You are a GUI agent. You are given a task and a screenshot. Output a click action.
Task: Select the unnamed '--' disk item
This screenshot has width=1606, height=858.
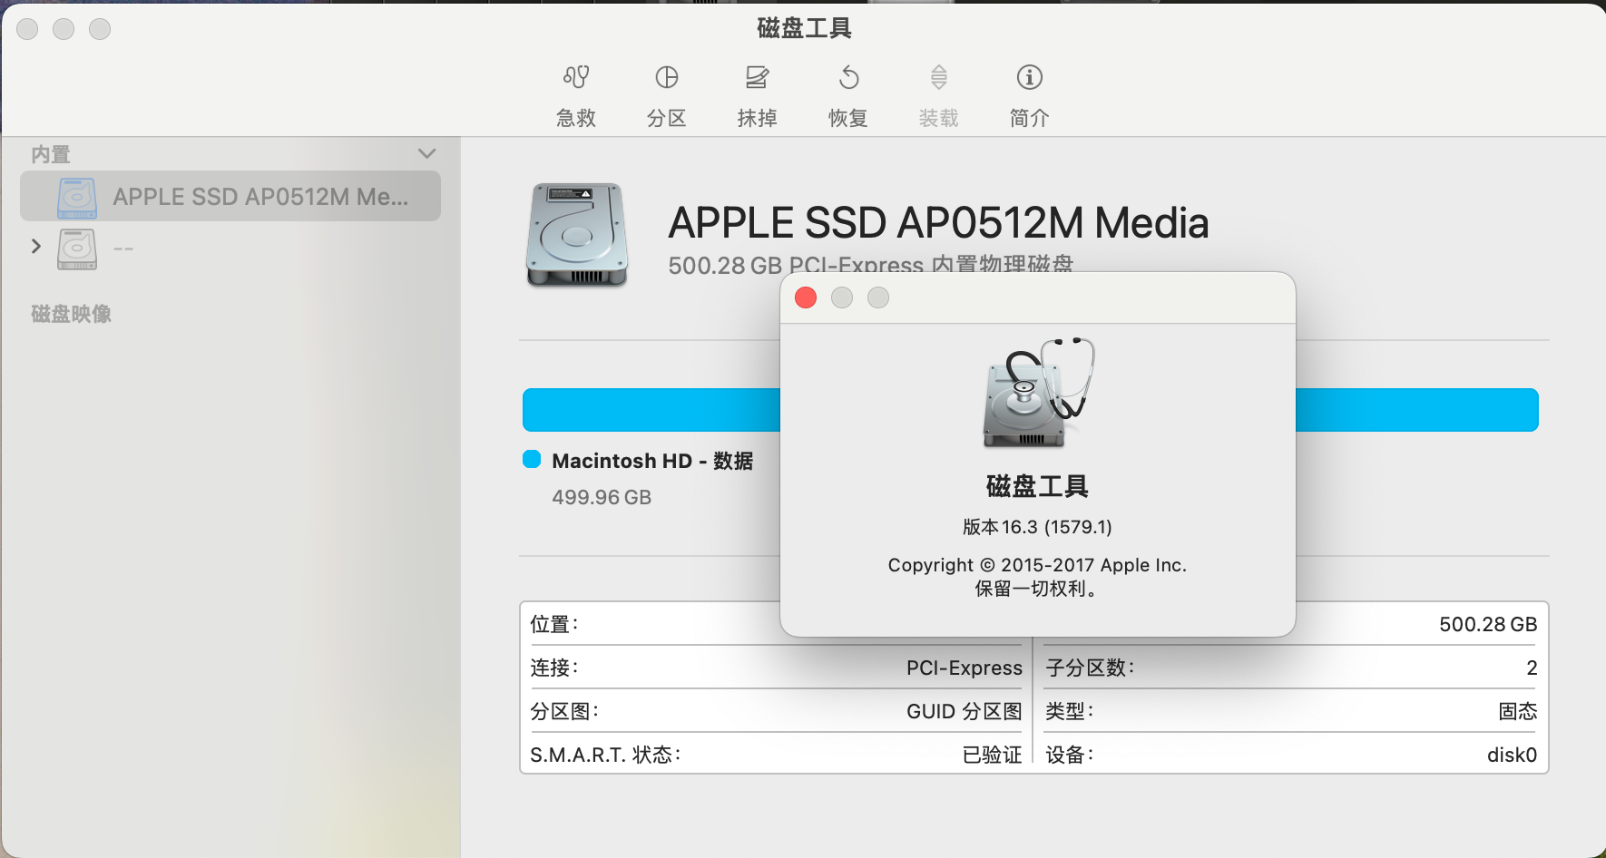123,249
